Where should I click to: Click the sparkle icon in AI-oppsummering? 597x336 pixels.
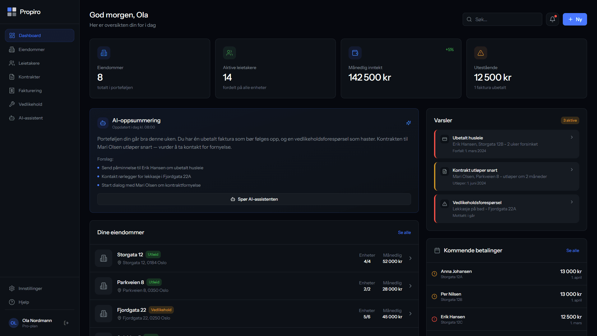click(409, 123)
